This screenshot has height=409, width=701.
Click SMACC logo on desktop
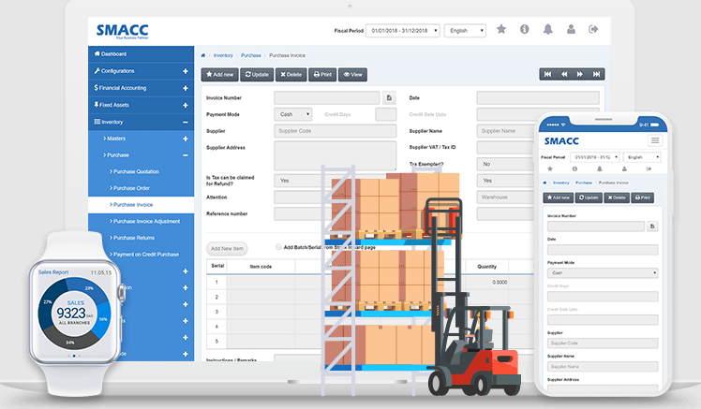(x=123, y=31)
